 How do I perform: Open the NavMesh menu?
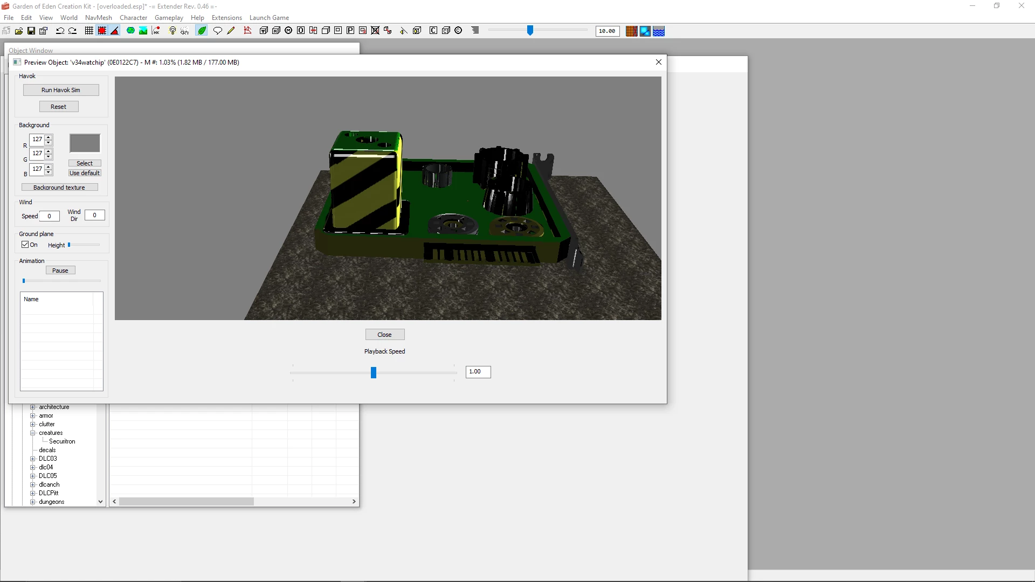click(x=99, y=18)
